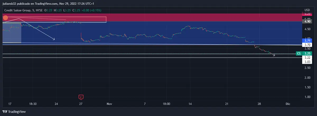Click the Nov label on time axis
Viewport: 317px width, 116px height.
(x=110, y=104)
